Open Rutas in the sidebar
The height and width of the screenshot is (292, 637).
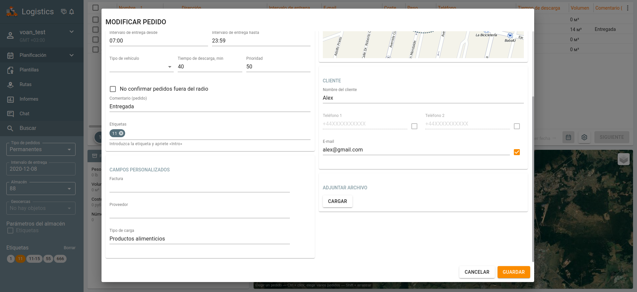pyautogui.click(x=25, y=84)
